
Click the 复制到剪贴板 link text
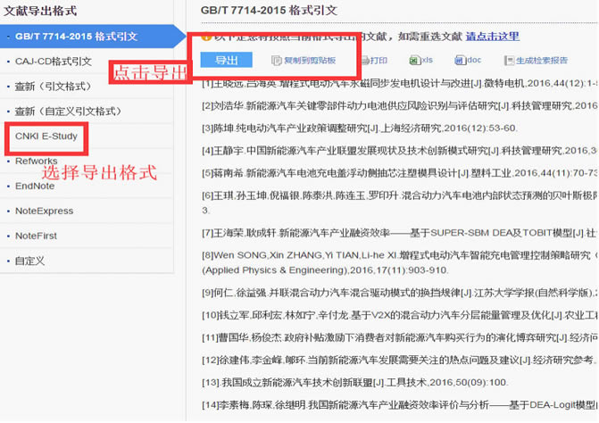310,61
